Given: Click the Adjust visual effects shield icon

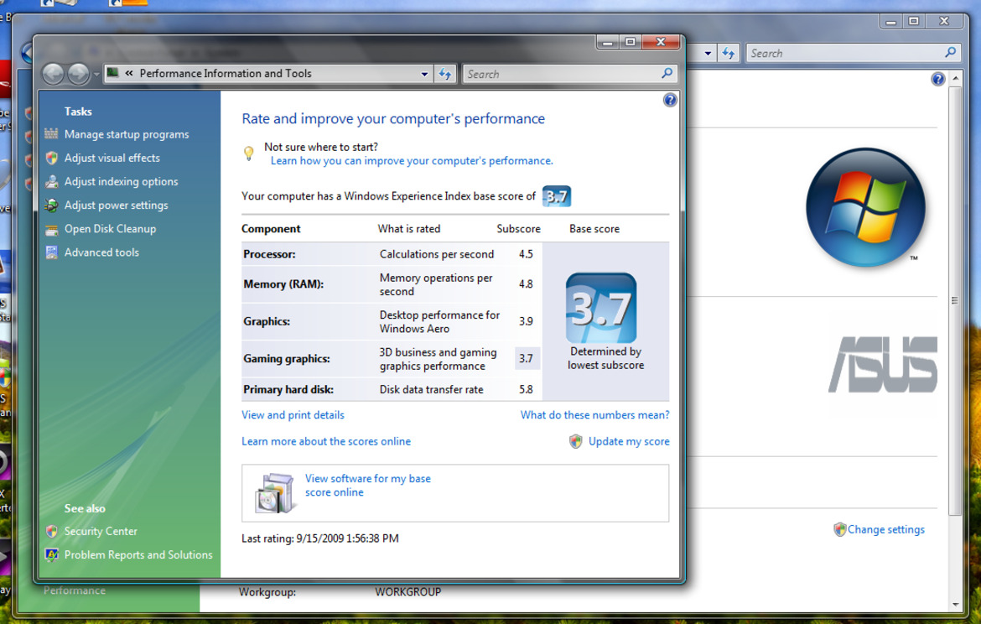Looking at the screenshot, I should pyautogui.click(x=51, y=158).
